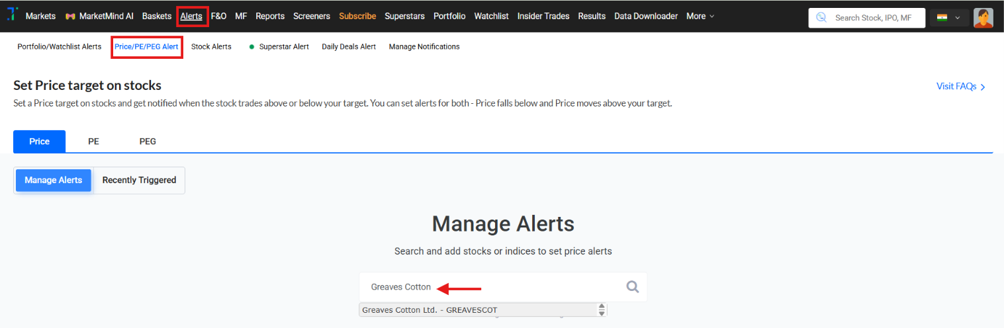Image resolution: width=1004 pixels, height=328 pixels.
Task: Click the magnifier icon in top search box
Action: point(821,18)
